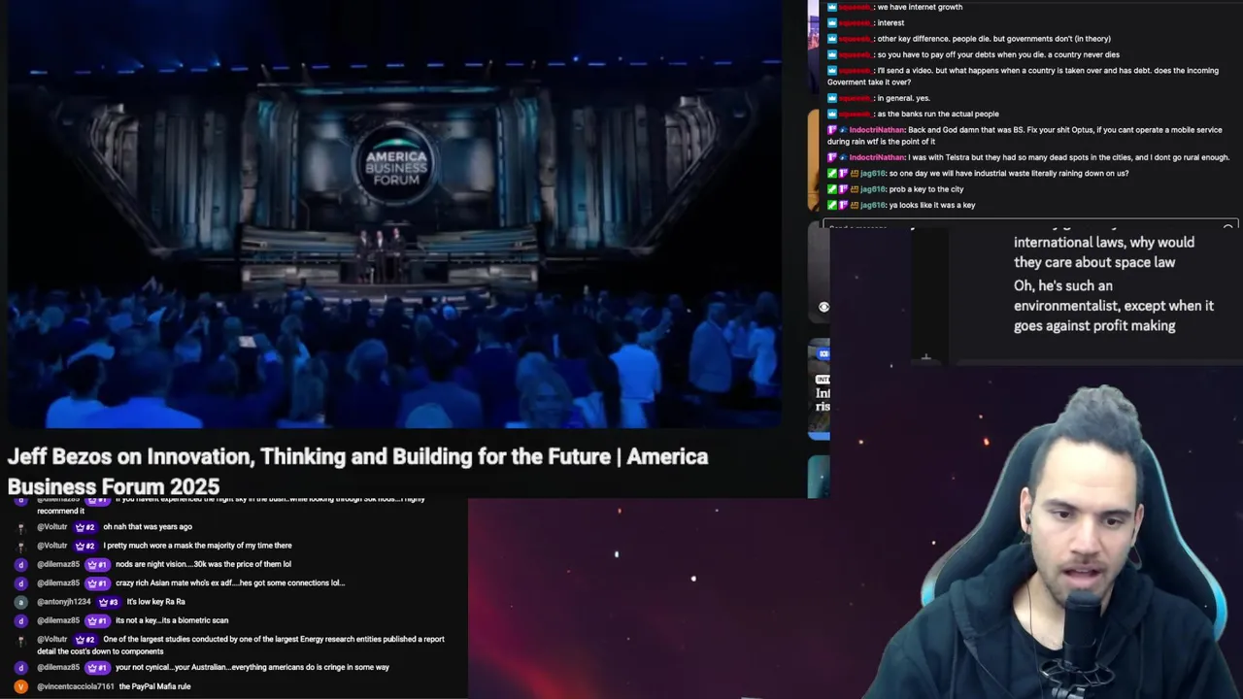
Task: Click antonyjh1234's avatar icon
Action: click(20, 602)
